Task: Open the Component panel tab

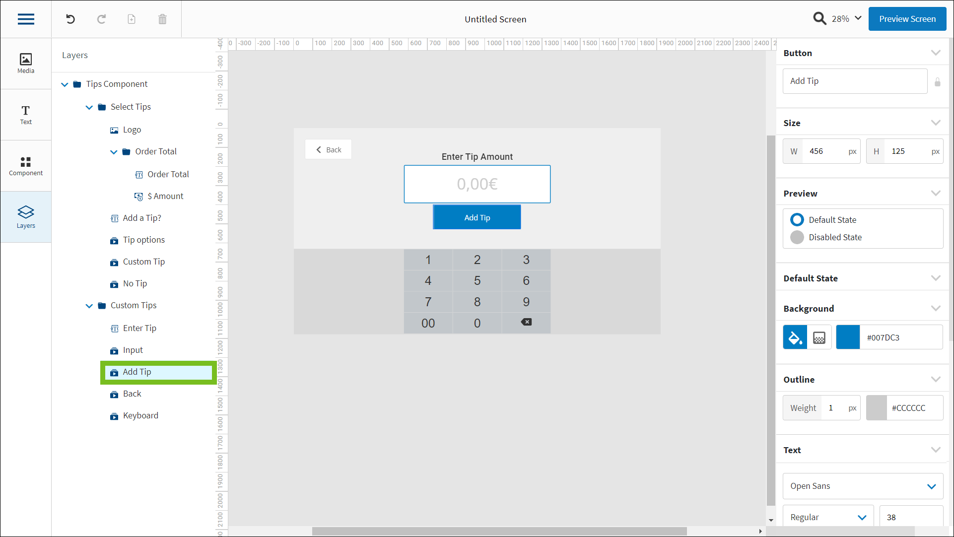Action: (x=26, y=166)
